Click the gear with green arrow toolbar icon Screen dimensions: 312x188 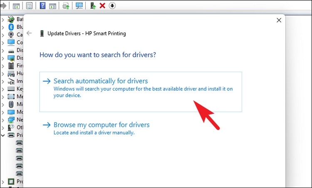pyautogui.click(x=66, y=6)
